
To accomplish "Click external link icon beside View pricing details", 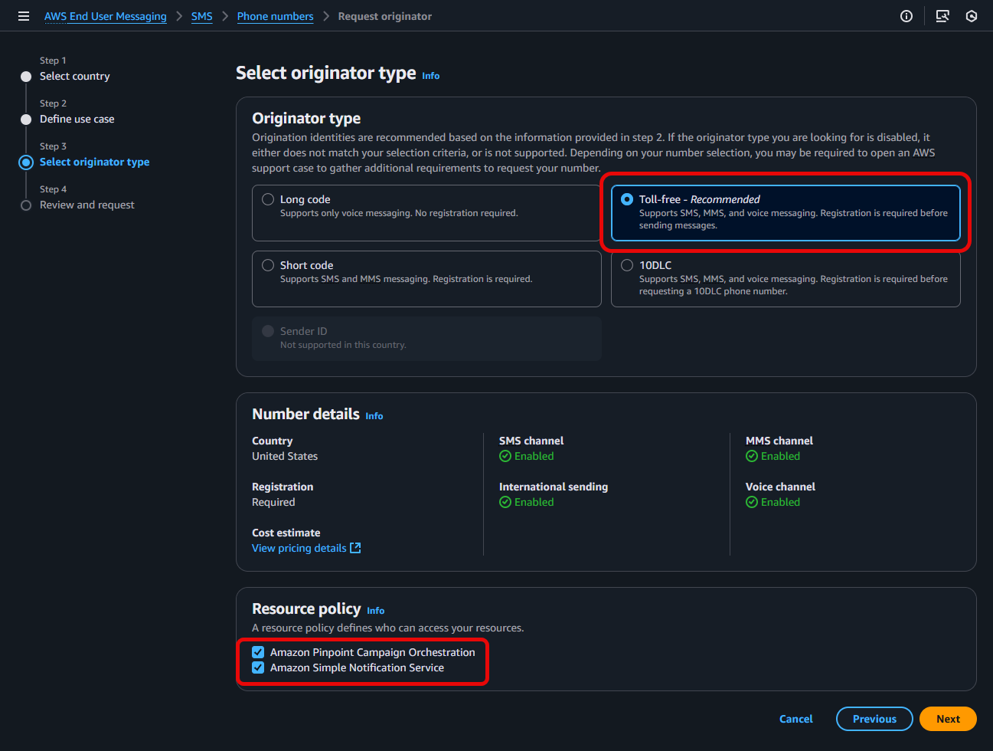I will click(355, 548).
